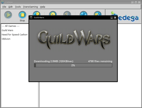Image resolution: width=142 pixels, height=108 pixels.
Task: Select Need for Speed Carbon entry
Action: coord(14,35)
